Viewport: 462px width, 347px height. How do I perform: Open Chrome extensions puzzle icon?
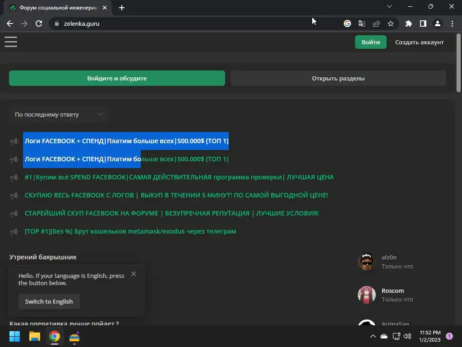[409, 23]
